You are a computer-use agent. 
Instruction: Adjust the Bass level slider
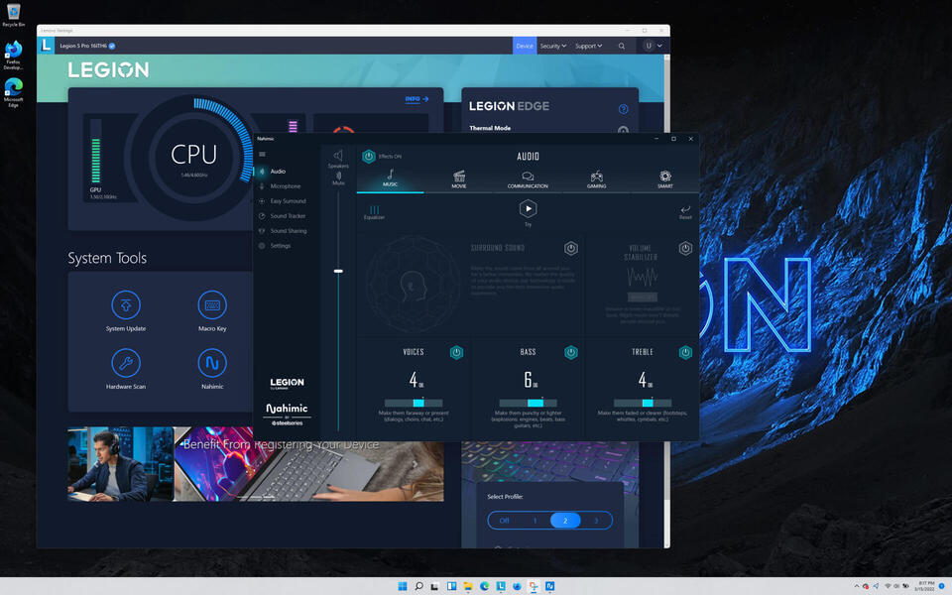click(529, 404)
